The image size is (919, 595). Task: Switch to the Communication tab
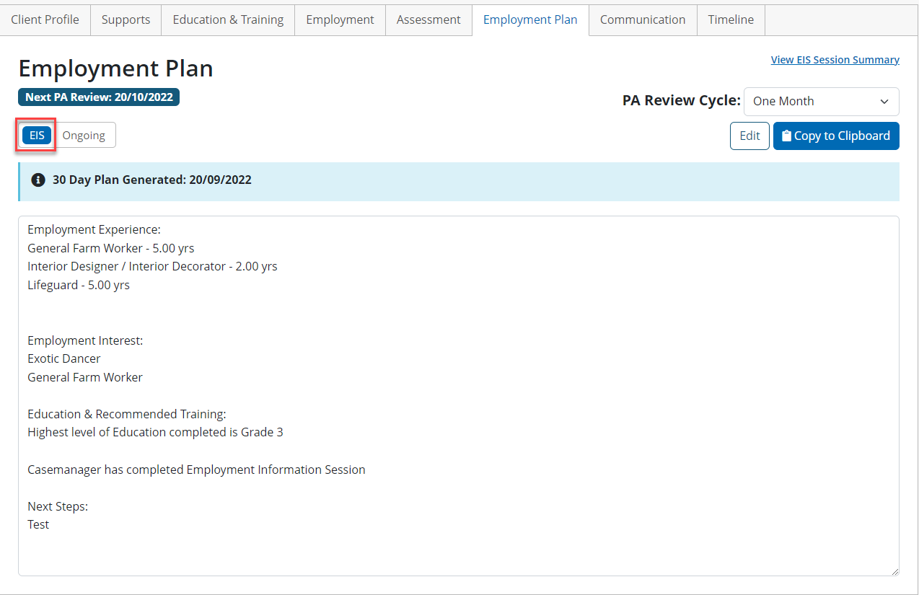(x=643, y=20)
